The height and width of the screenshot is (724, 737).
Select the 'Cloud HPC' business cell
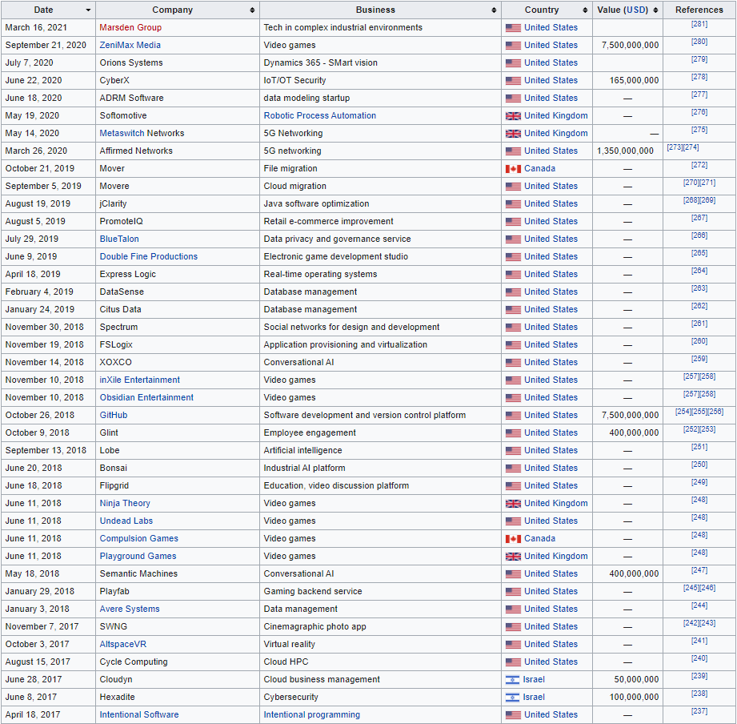coord(380,662)
